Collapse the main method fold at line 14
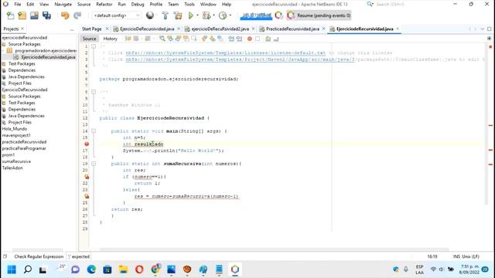 (94, 131)
